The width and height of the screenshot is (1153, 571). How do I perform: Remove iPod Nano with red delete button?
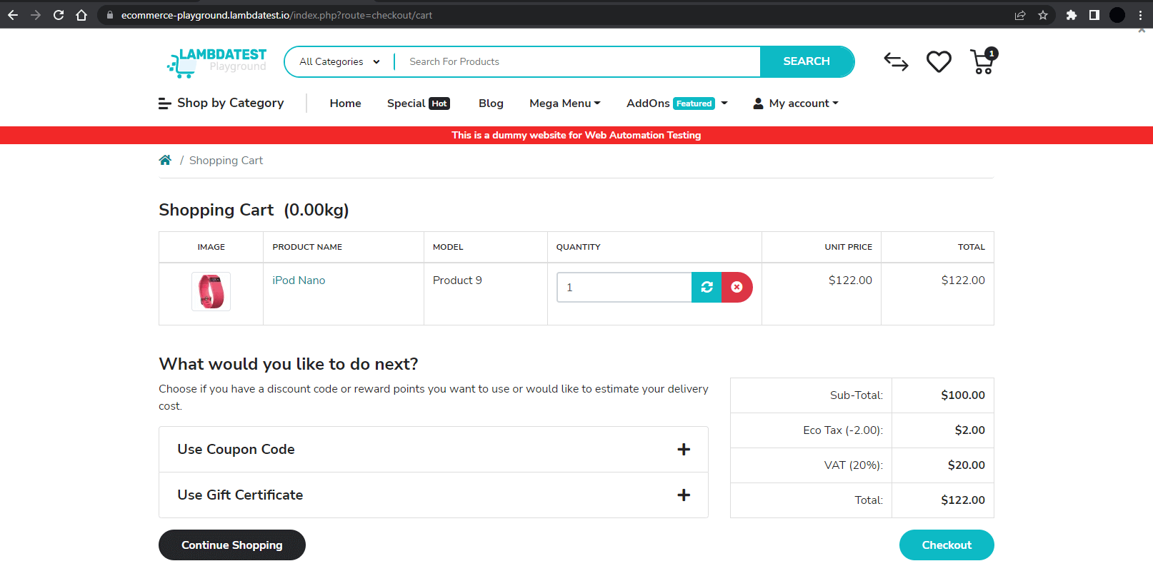click(x=737, y=287)
